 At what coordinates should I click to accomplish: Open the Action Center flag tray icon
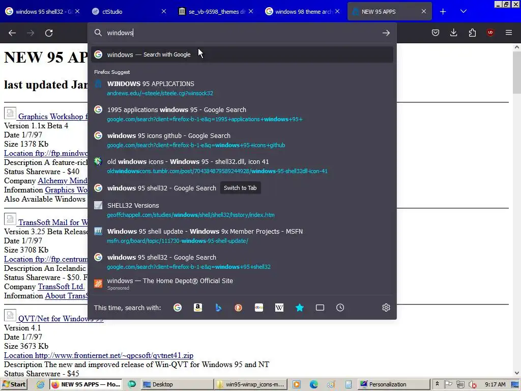coord(448,384)
